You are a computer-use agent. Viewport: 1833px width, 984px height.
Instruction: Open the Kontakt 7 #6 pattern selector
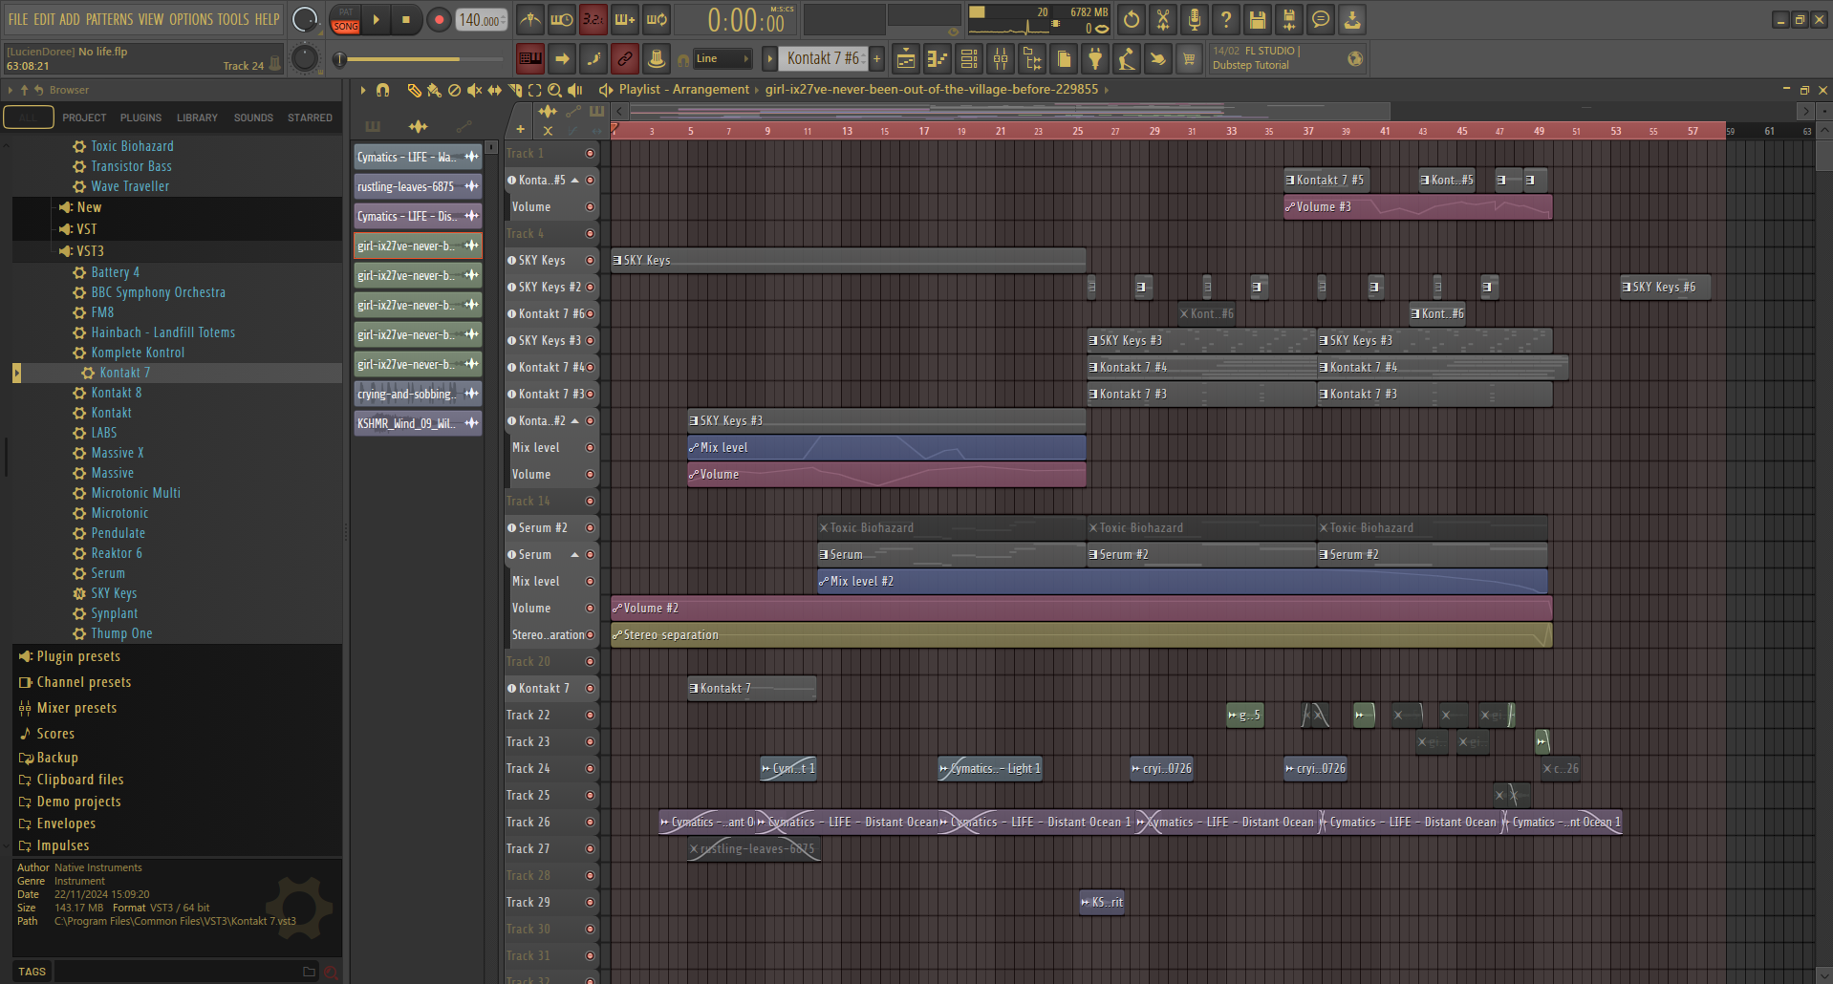824,59
